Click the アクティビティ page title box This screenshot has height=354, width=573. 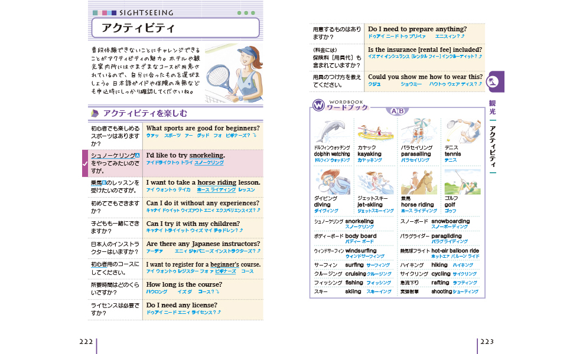175,28
